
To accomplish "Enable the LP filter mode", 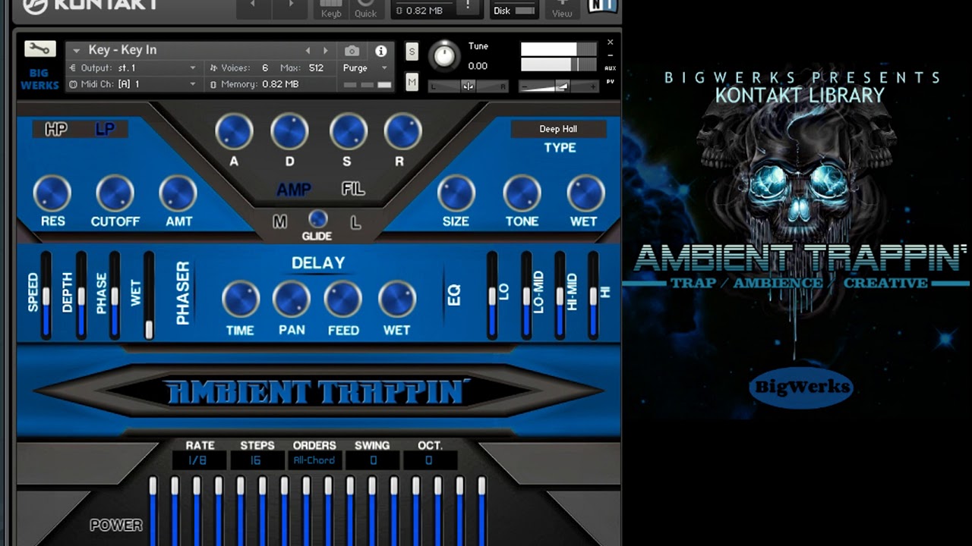I will coord(105,129).
